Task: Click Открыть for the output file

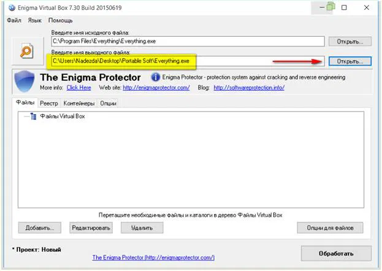Action: pos(350,61)
